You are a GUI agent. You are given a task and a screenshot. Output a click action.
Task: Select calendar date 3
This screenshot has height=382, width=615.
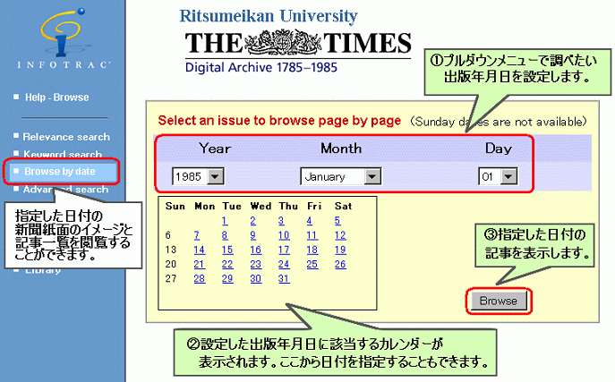tap(281, 221)
